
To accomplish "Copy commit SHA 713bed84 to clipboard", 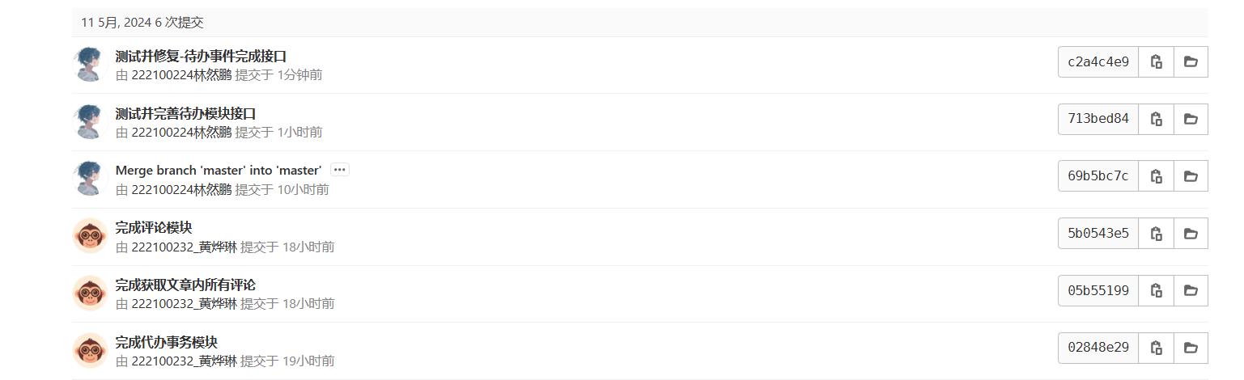I will point(1156,119).
